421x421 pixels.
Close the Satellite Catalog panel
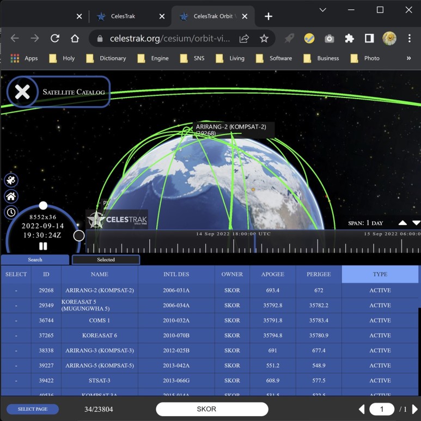(22, 92)
